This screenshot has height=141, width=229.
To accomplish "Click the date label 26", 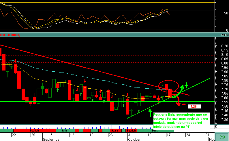I will click(x=111, y=135).
